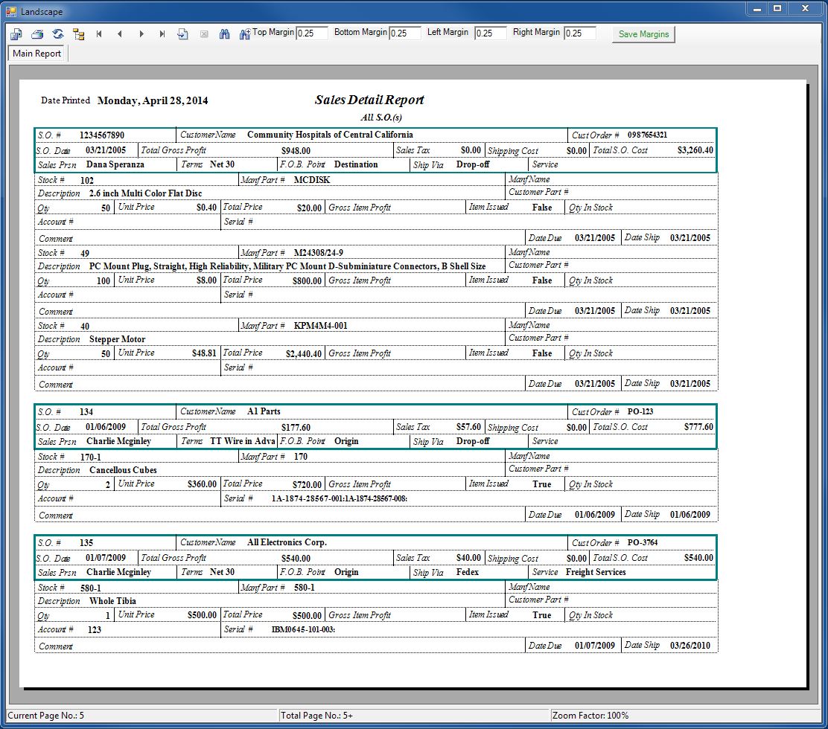Select serial number IBM0645-101-003
Image resolution: width=828 pixels, height=729 pixels.
[x=302, y=629]
